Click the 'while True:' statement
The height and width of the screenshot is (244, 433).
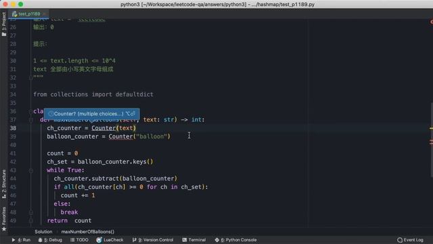click(66, 170)
